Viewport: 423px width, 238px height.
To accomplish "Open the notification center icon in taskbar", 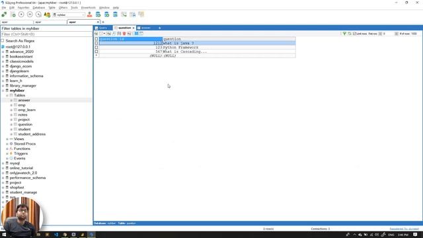I will (416, 235).
